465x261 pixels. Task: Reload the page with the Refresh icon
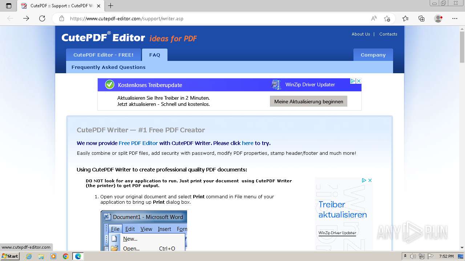tap(42, 18)
